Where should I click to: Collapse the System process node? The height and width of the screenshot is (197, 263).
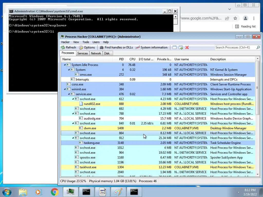tap(69, 70)
